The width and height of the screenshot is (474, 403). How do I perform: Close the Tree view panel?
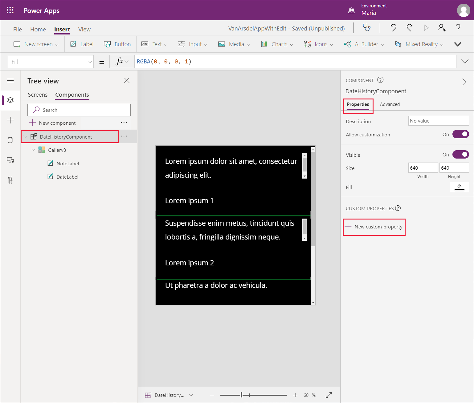click(x=127, y=80)
